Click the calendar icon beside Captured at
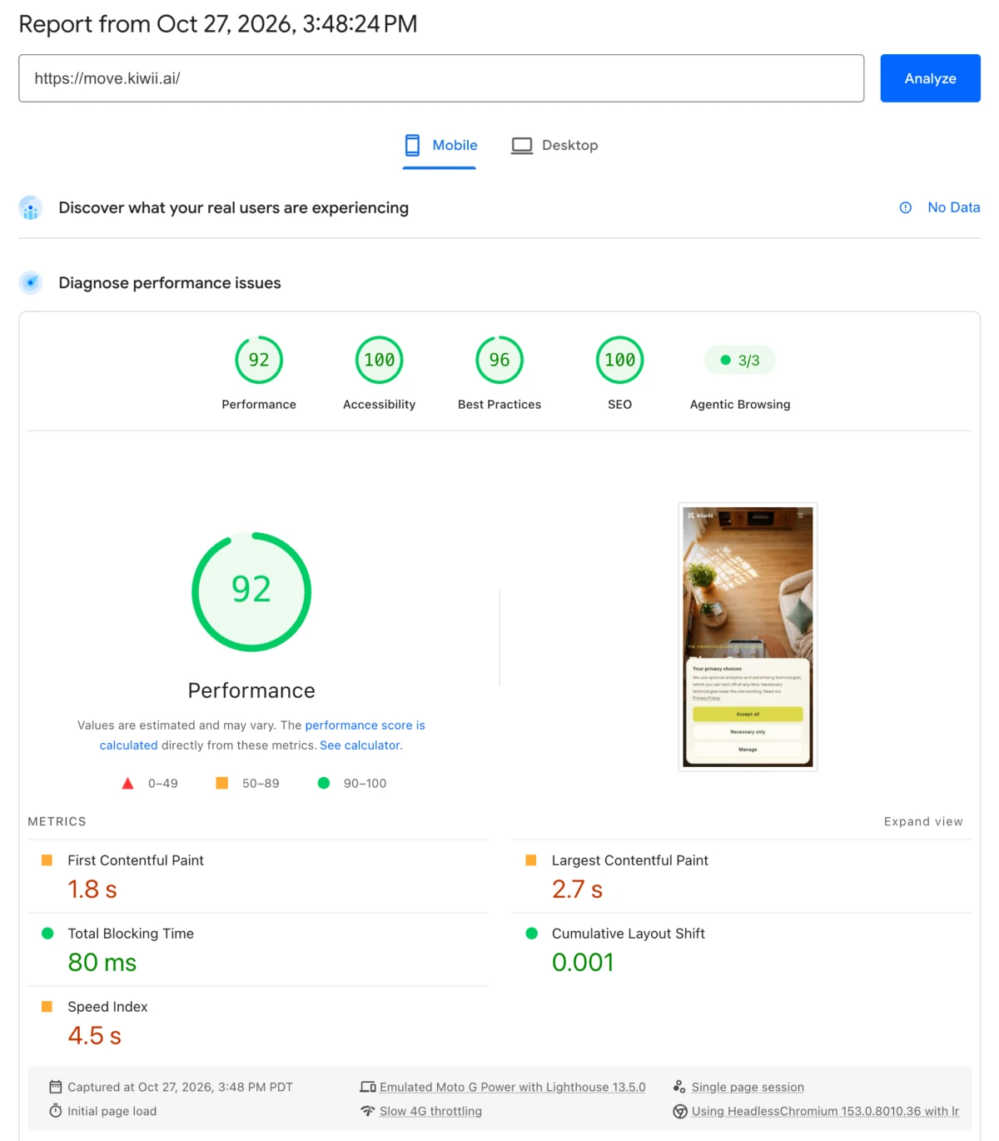 coord(56,1087)
